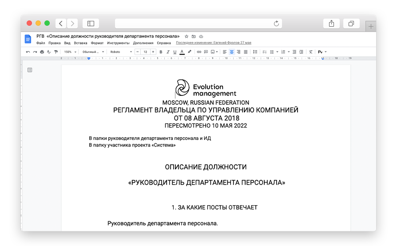This screenshot has height=246, width=397.
Task: Open a new browser tab
Action: click(x=371, y=26)
